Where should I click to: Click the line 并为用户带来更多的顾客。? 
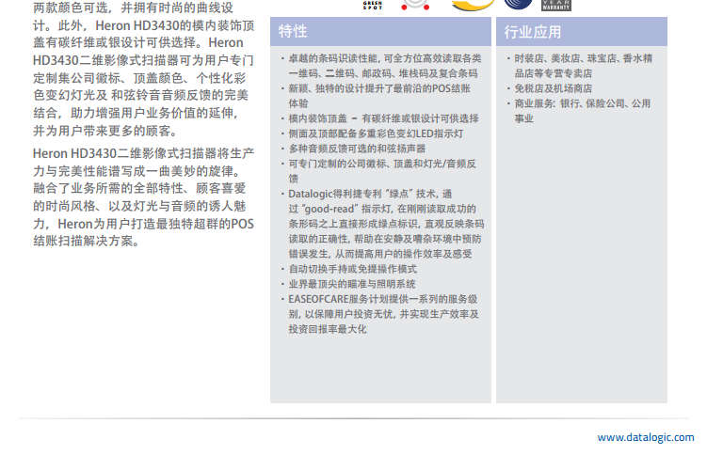pos(105,132)
